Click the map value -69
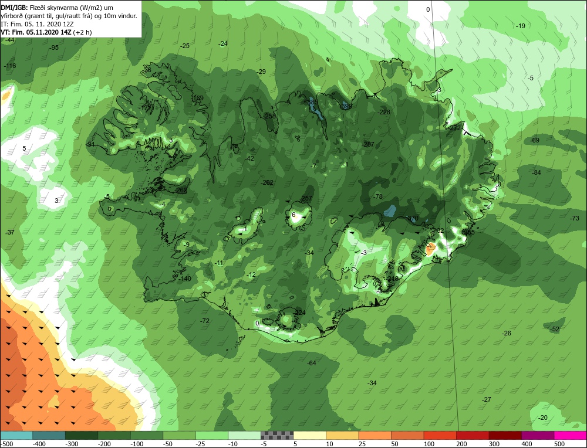The width and height of the screenshot is (587, 448). click(535, 140)
